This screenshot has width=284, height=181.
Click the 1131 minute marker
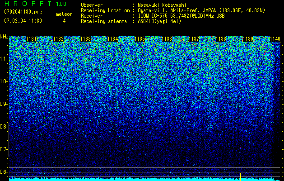(x=31, y=39)
